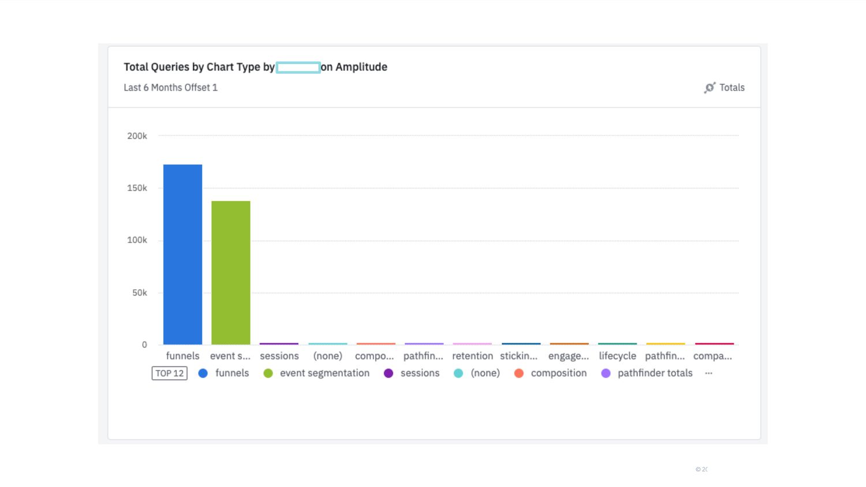Viewport: 866px width, 487px height.
Task: Click sessions legend label
Action: click(x=420, y=373)
